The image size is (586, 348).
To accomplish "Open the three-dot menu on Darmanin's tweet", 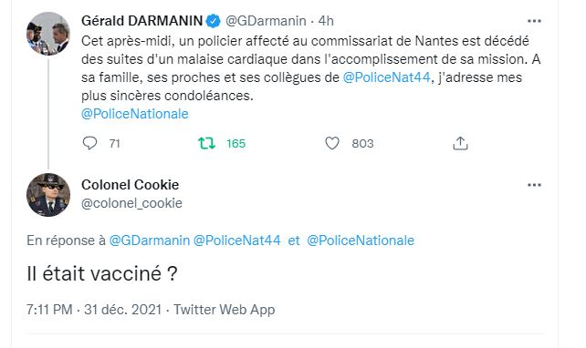I will [534, 21].
